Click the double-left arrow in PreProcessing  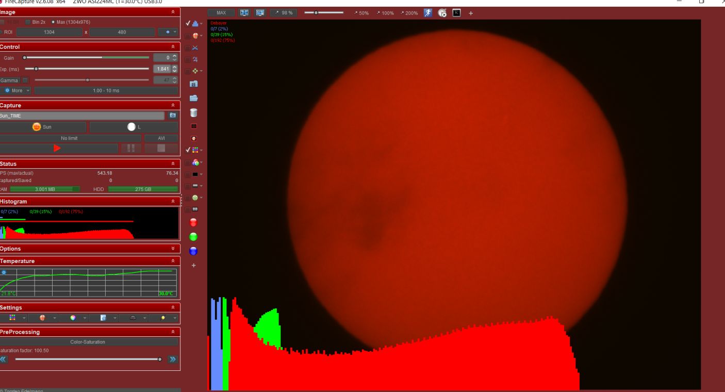(4, 359)
